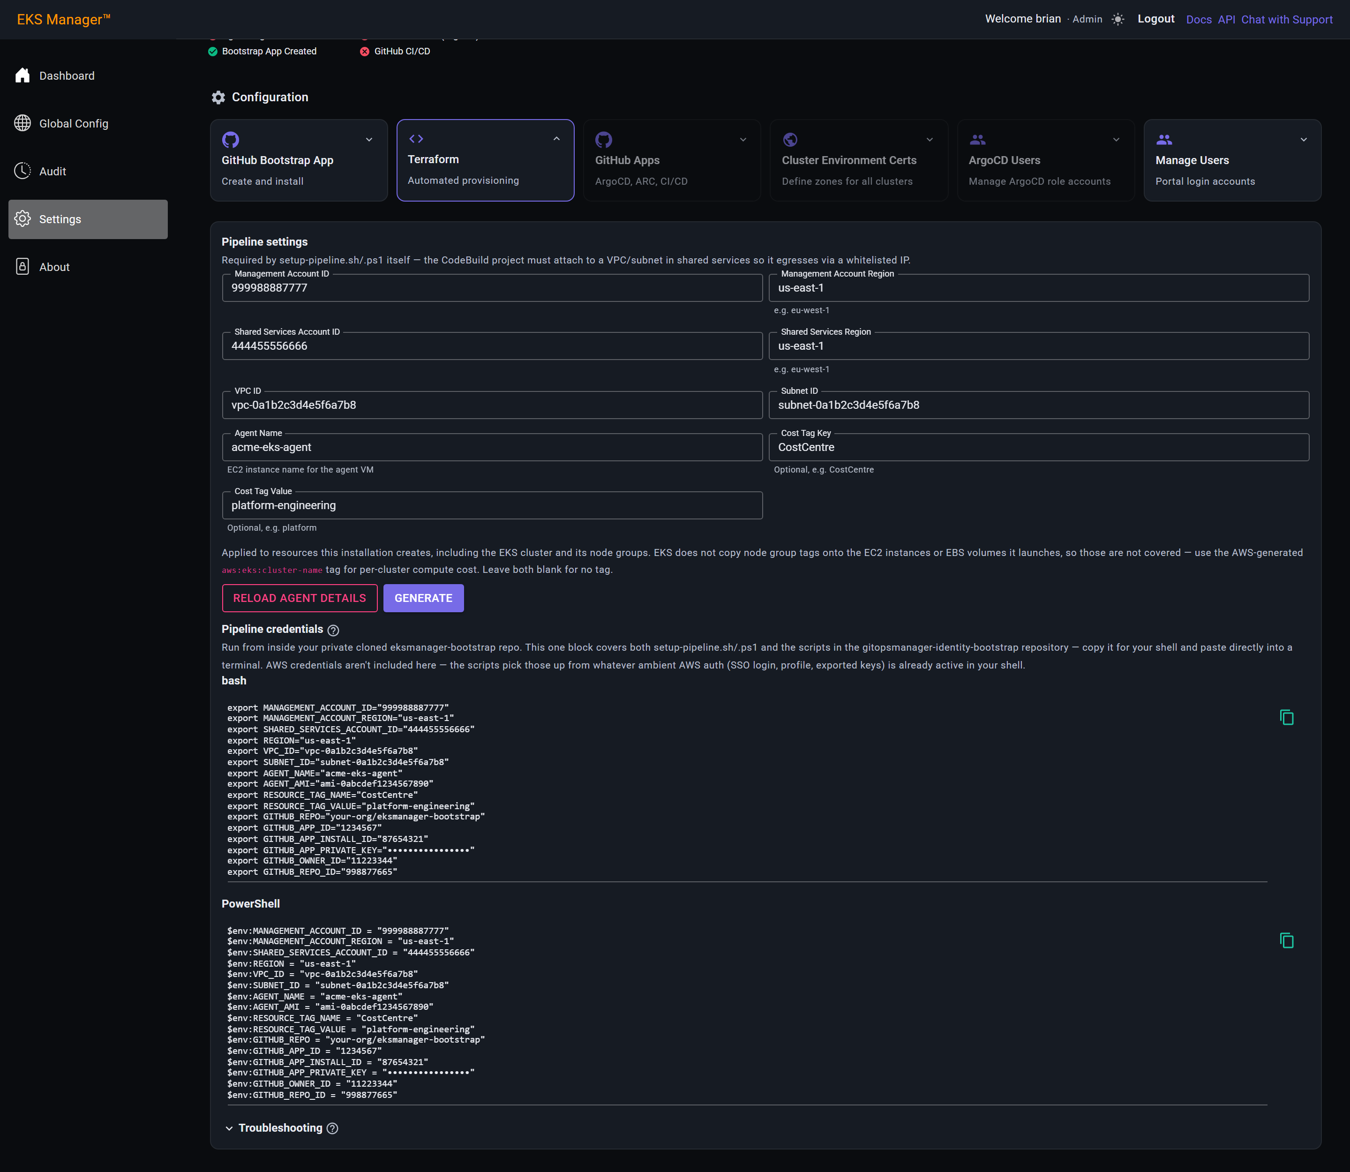Screen dimensions: 1350x1172
Task: Click the bash AGENT_AMI export line
Action: (330, 783)
